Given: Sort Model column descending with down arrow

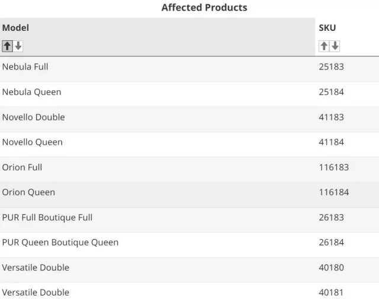Looking at the screenshot, I should pos(18,46).
